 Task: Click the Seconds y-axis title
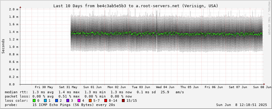[x=3, y=46]
